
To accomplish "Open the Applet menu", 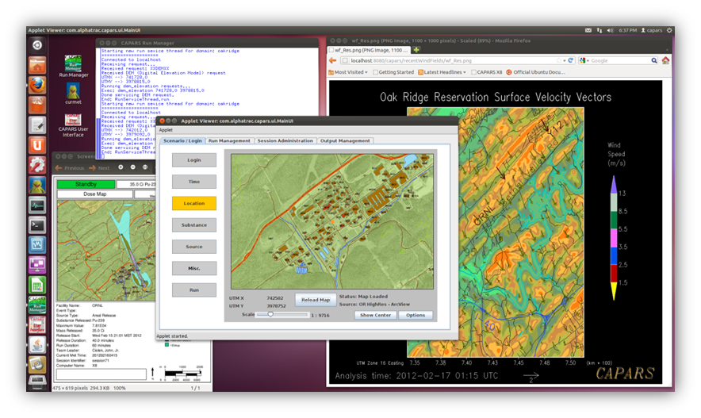I will (166, 130).
